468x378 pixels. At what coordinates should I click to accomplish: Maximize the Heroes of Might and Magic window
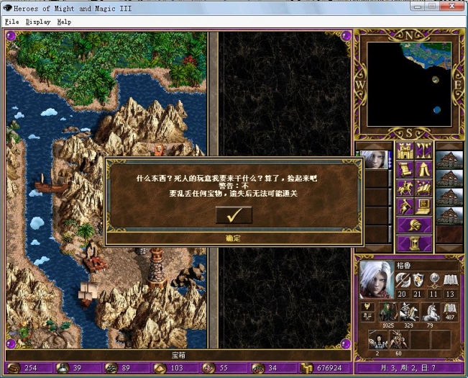(x=432, y=6)
